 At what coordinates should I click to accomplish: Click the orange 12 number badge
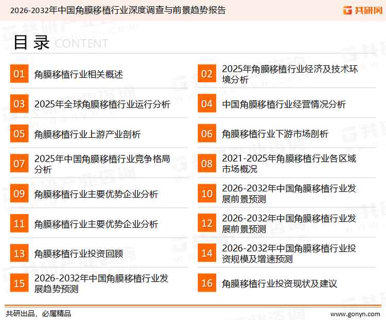coord(207,223)
